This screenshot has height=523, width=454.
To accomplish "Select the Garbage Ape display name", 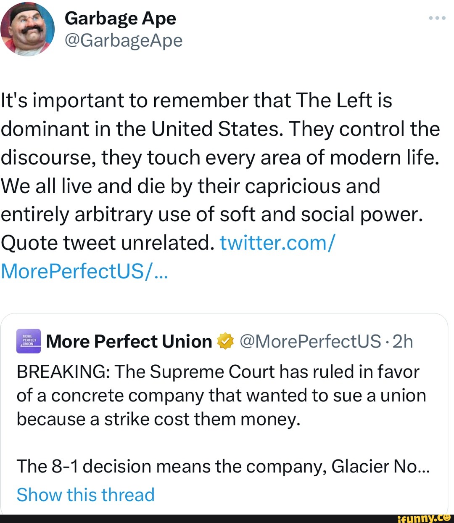I will coord(120,18).
